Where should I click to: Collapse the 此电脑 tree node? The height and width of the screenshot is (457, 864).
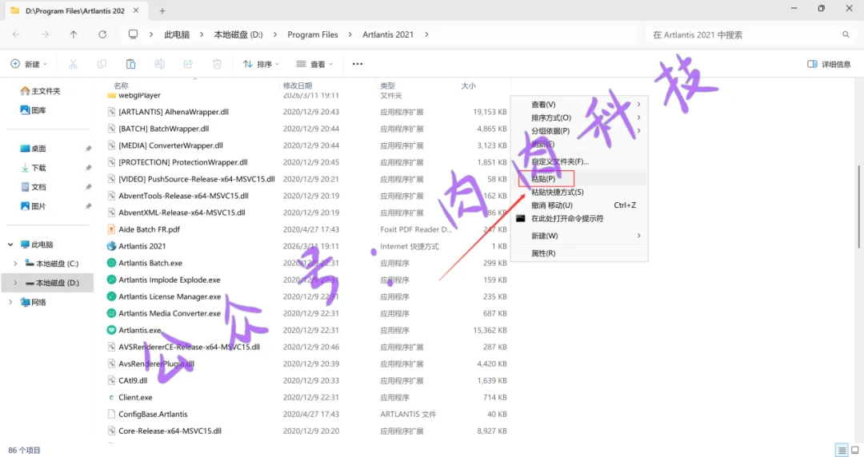point(10,244)
